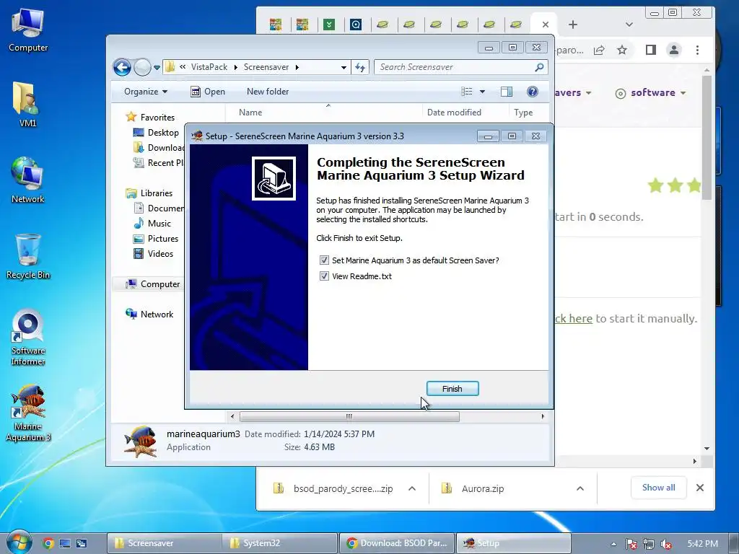Uncheck Set Marine Aquarium 3 as default Screen Saver

[324, 260]
